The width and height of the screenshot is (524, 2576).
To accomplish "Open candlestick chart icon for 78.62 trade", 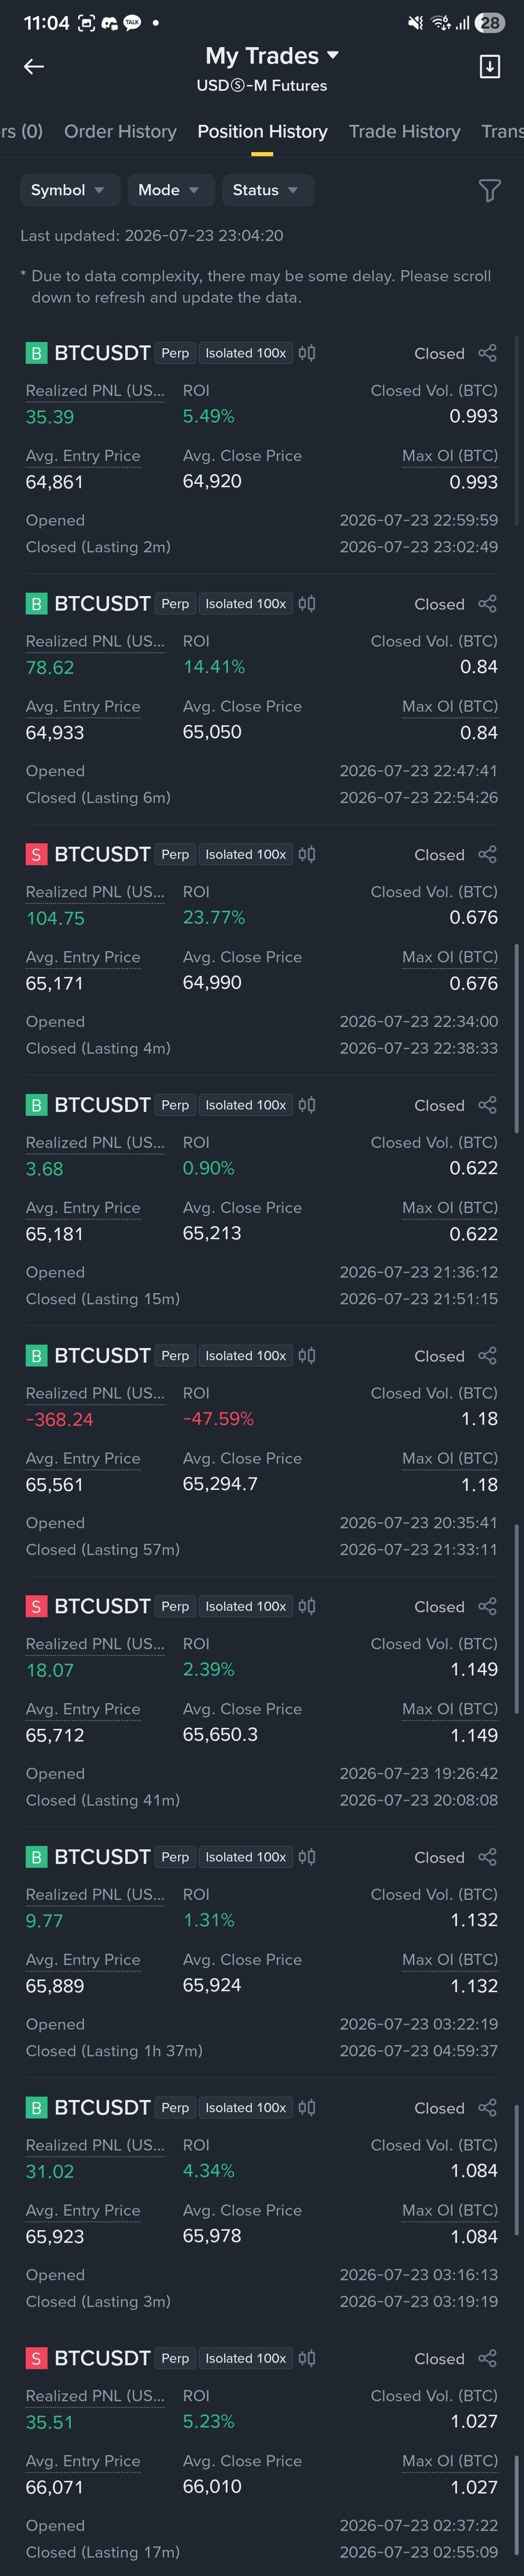I will [308, 603].
